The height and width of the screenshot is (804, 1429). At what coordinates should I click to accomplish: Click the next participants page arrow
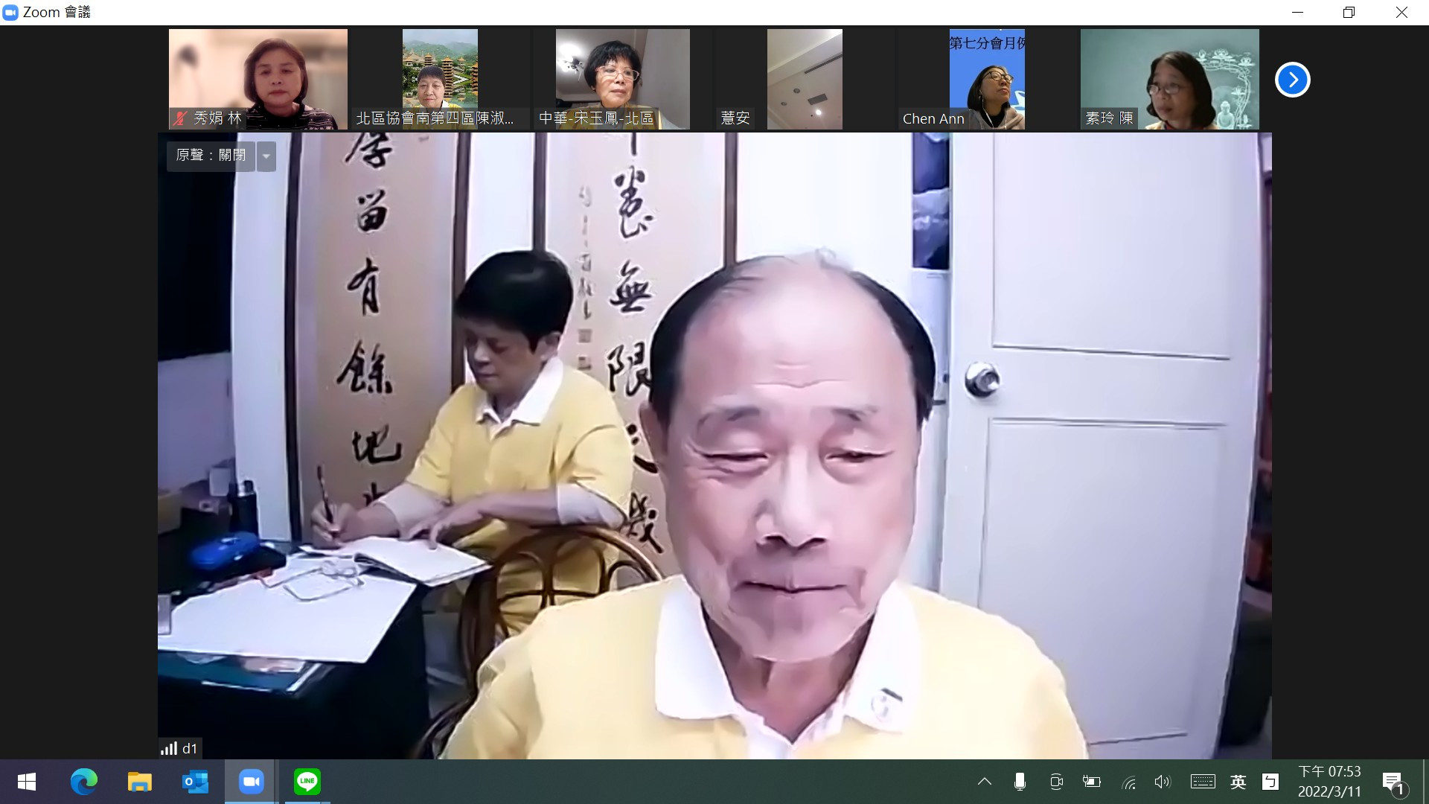click(1292, 80)
